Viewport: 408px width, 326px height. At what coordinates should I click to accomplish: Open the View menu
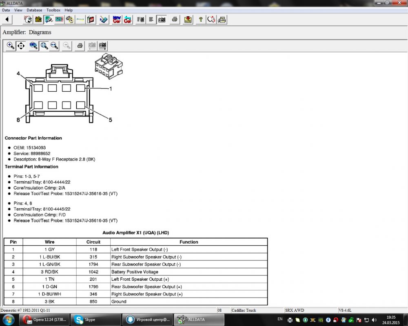pos(18,10)
